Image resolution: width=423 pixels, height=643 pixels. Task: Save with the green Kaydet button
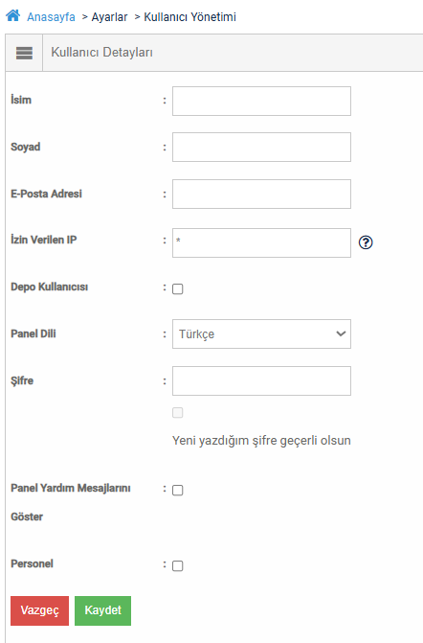(102, 610)
